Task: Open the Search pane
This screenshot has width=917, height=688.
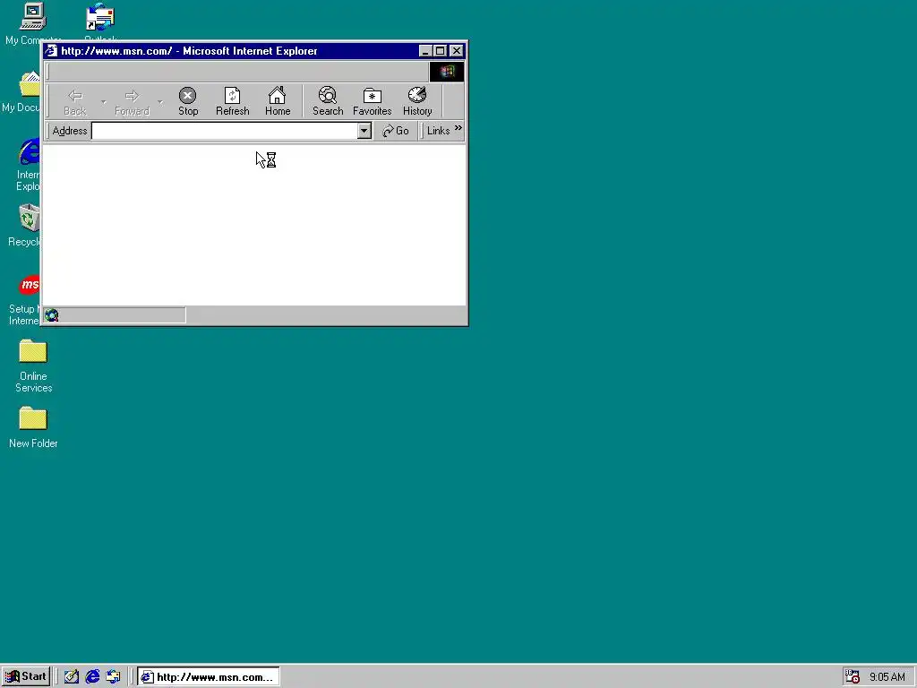Action: tap(328, 101)
